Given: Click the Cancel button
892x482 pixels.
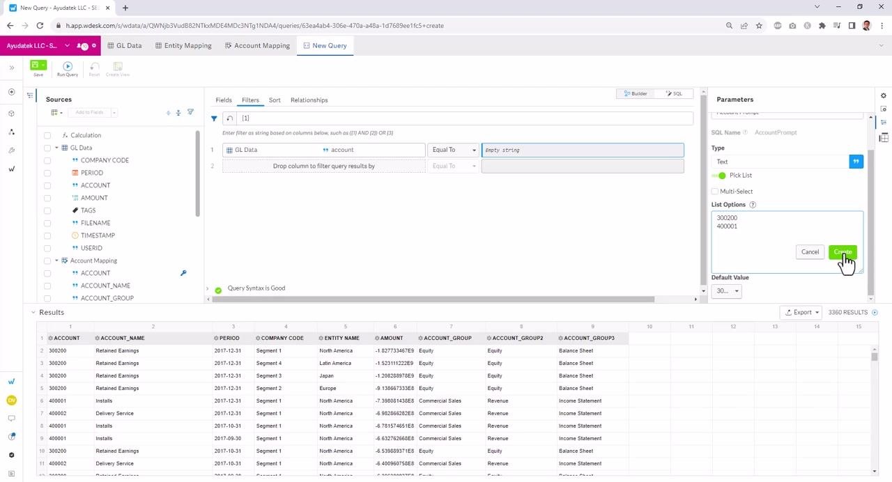Looking at the screenshot, I should 810,252.
